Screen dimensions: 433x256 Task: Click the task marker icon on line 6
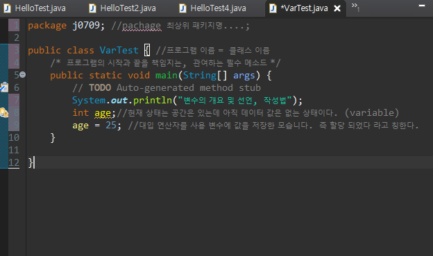pos(4,87)
